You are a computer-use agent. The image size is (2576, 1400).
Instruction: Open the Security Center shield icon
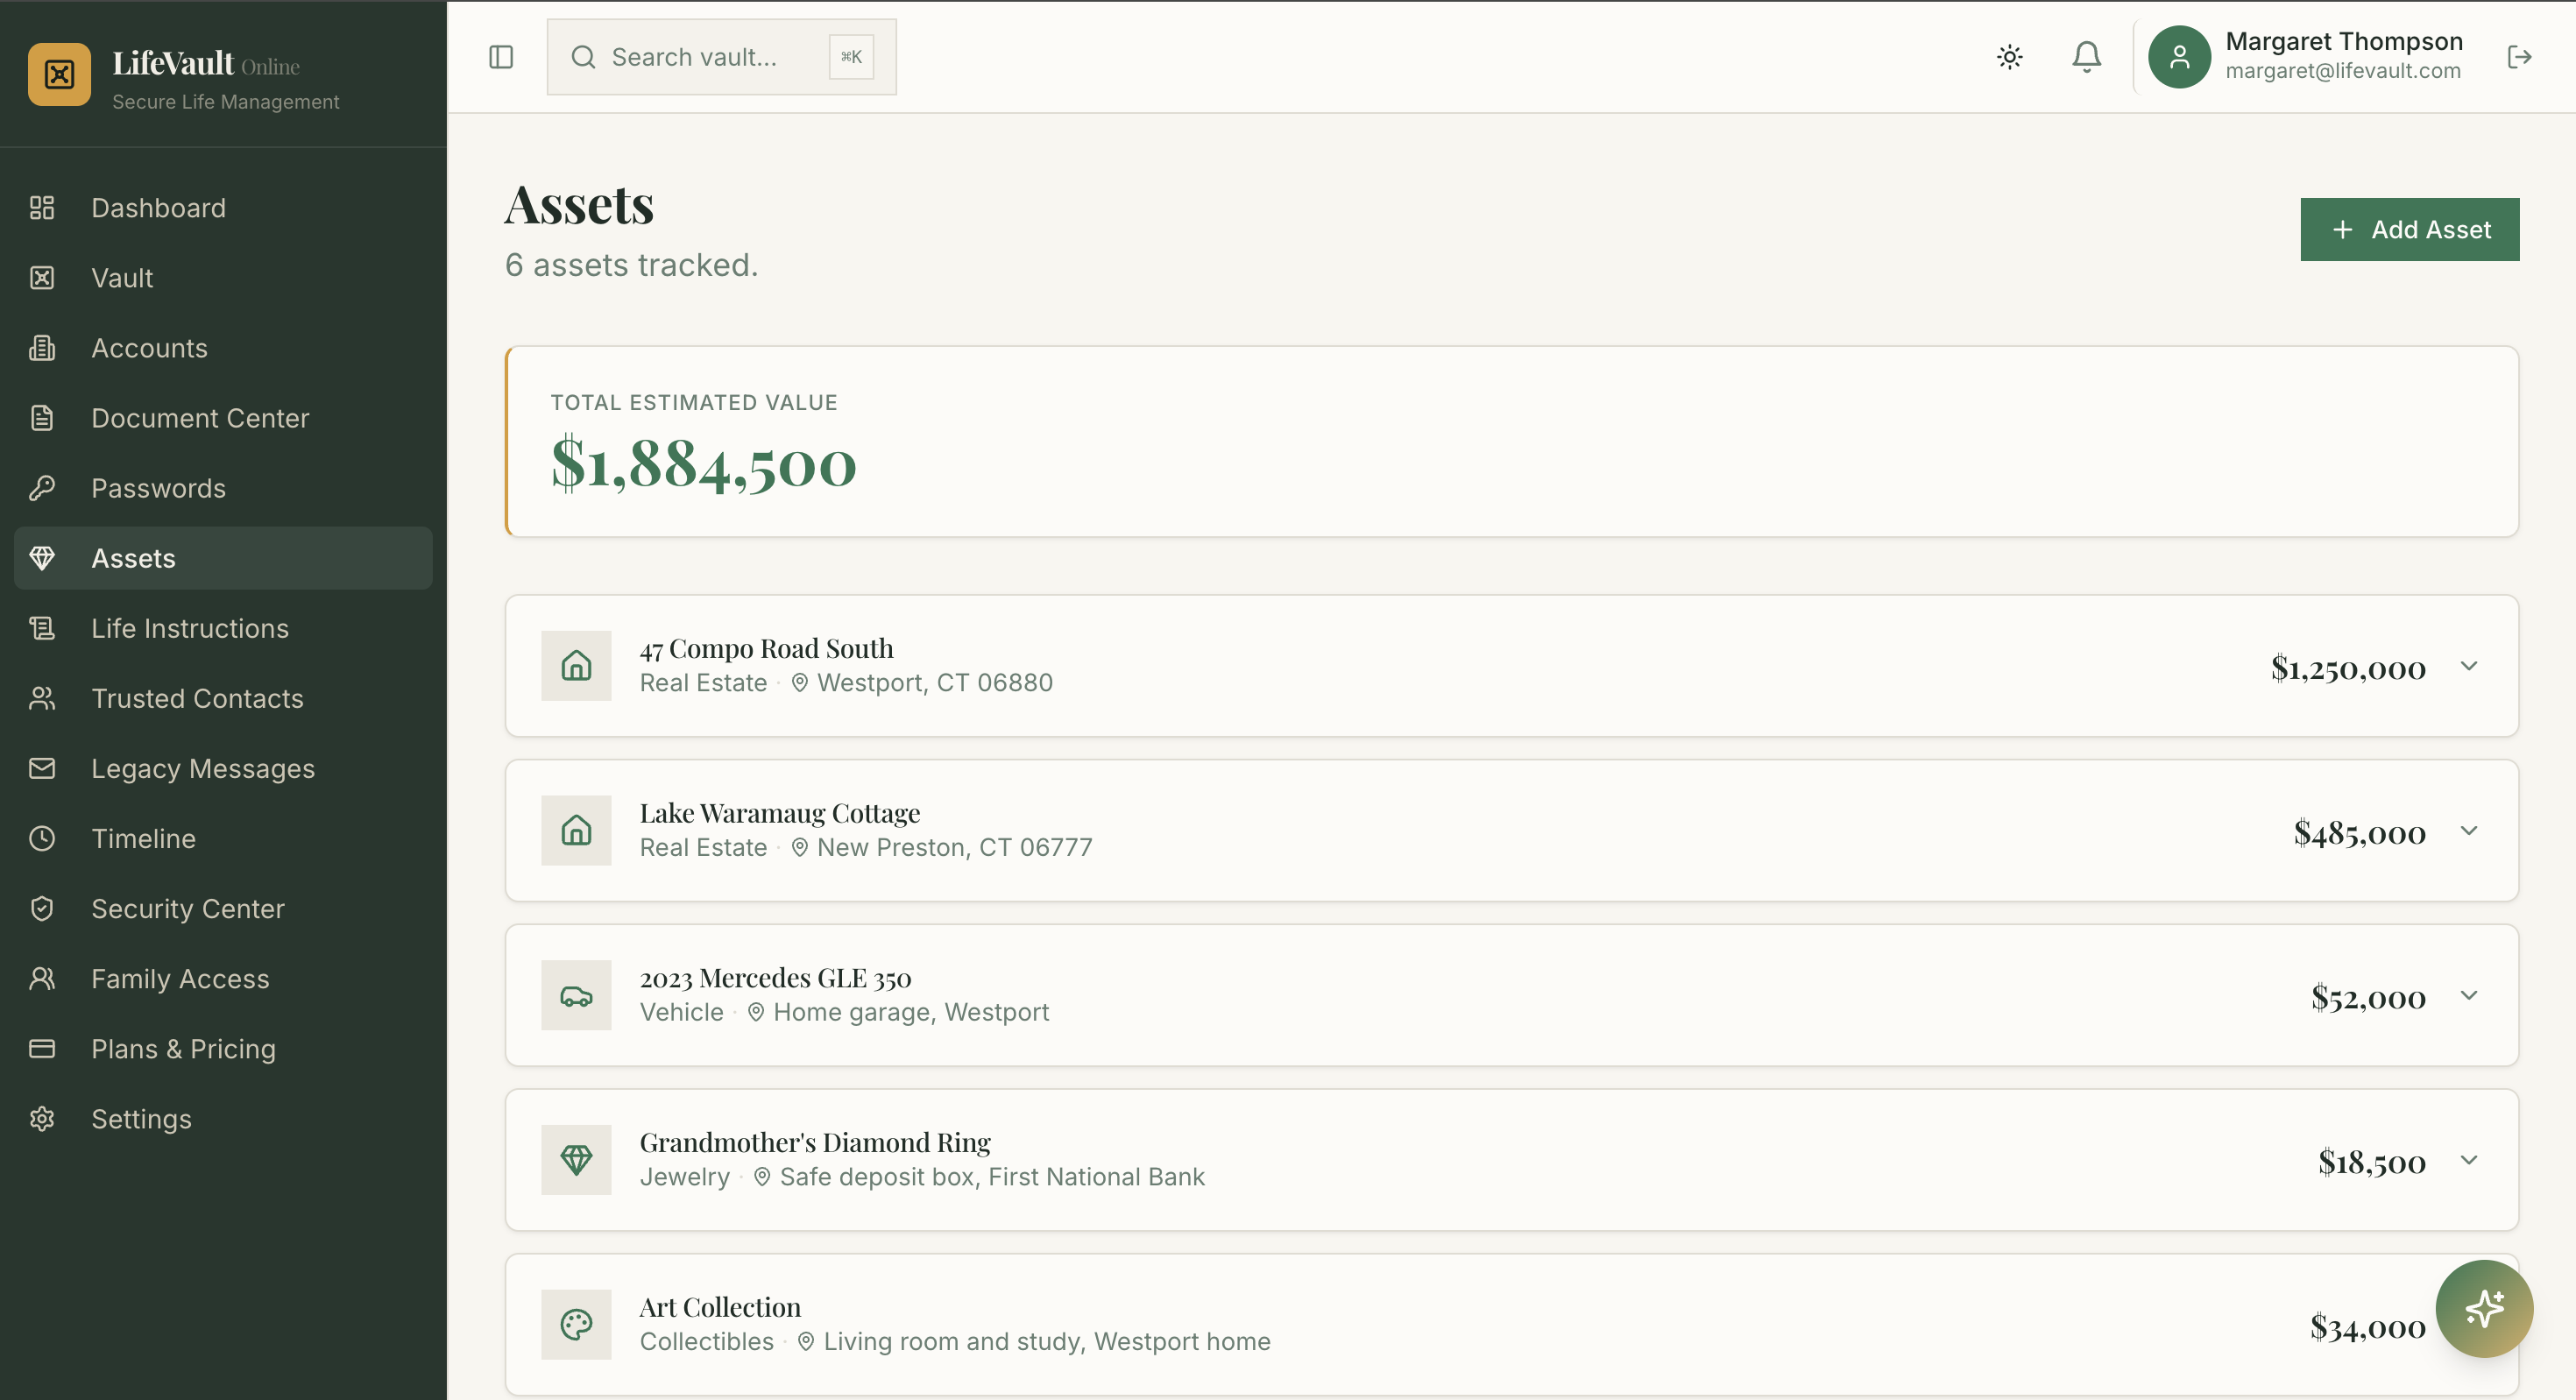coord(41,908)
